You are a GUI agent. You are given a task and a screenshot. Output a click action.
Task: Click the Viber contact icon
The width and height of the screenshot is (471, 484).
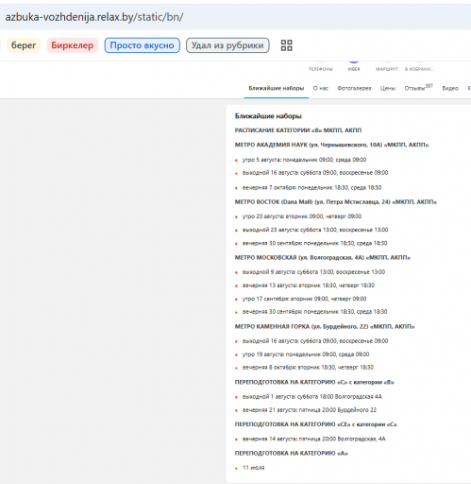tap(354, 65)
